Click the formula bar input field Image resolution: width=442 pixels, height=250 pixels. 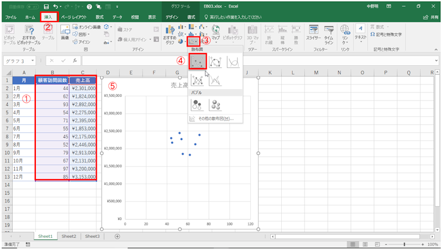click(254, 60)
